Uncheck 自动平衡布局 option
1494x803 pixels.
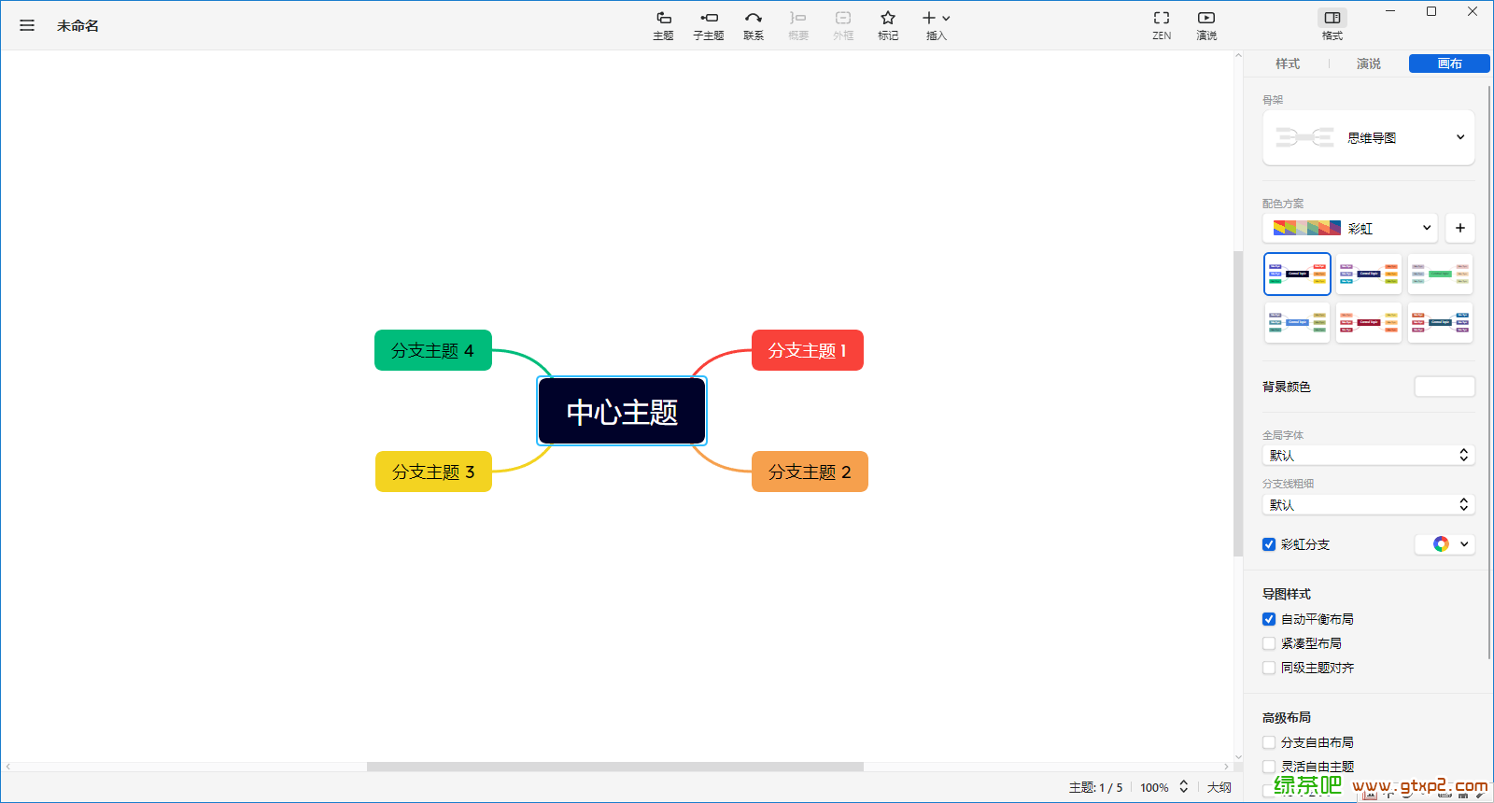(x=1269, y=619)
